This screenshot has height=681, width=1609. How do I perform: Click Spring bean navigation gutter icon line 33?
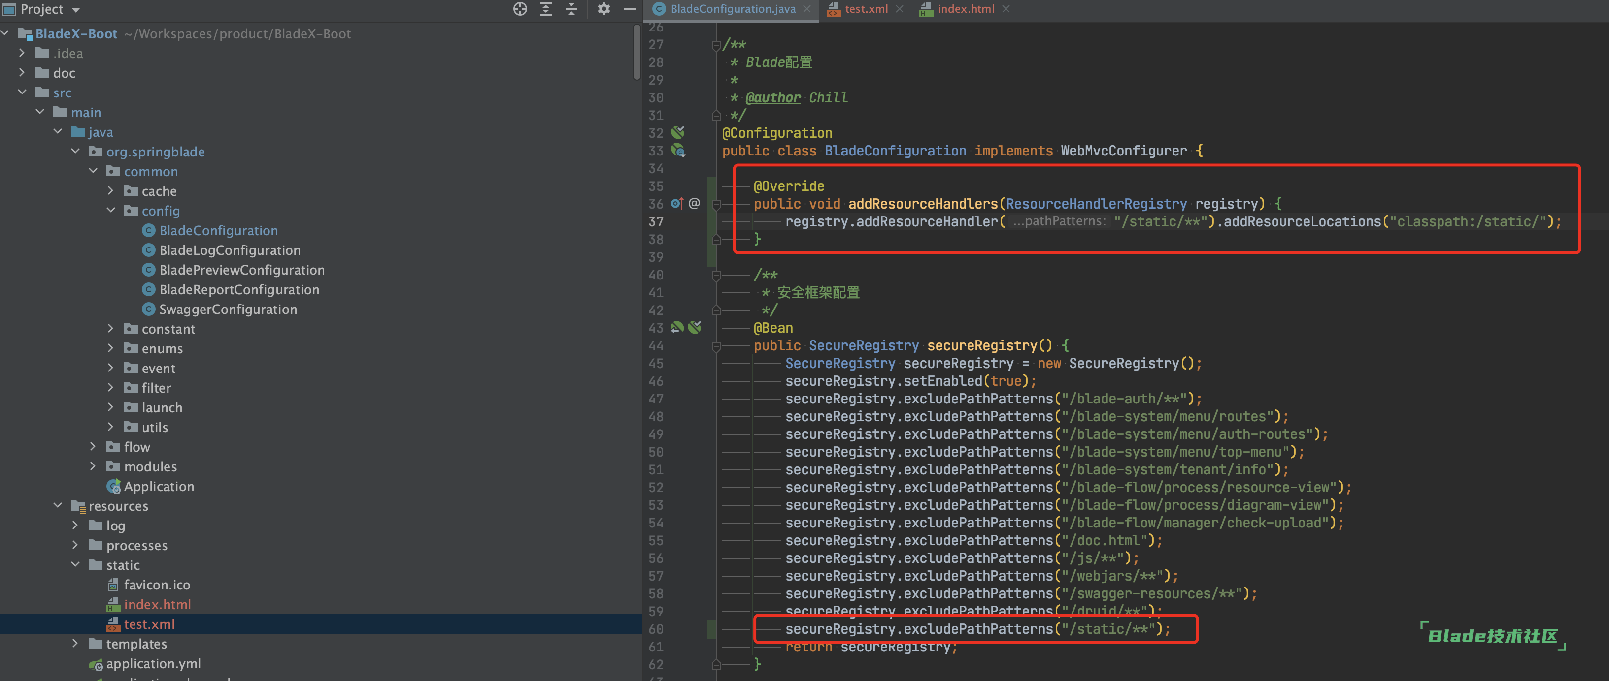(x=678, y=150)
